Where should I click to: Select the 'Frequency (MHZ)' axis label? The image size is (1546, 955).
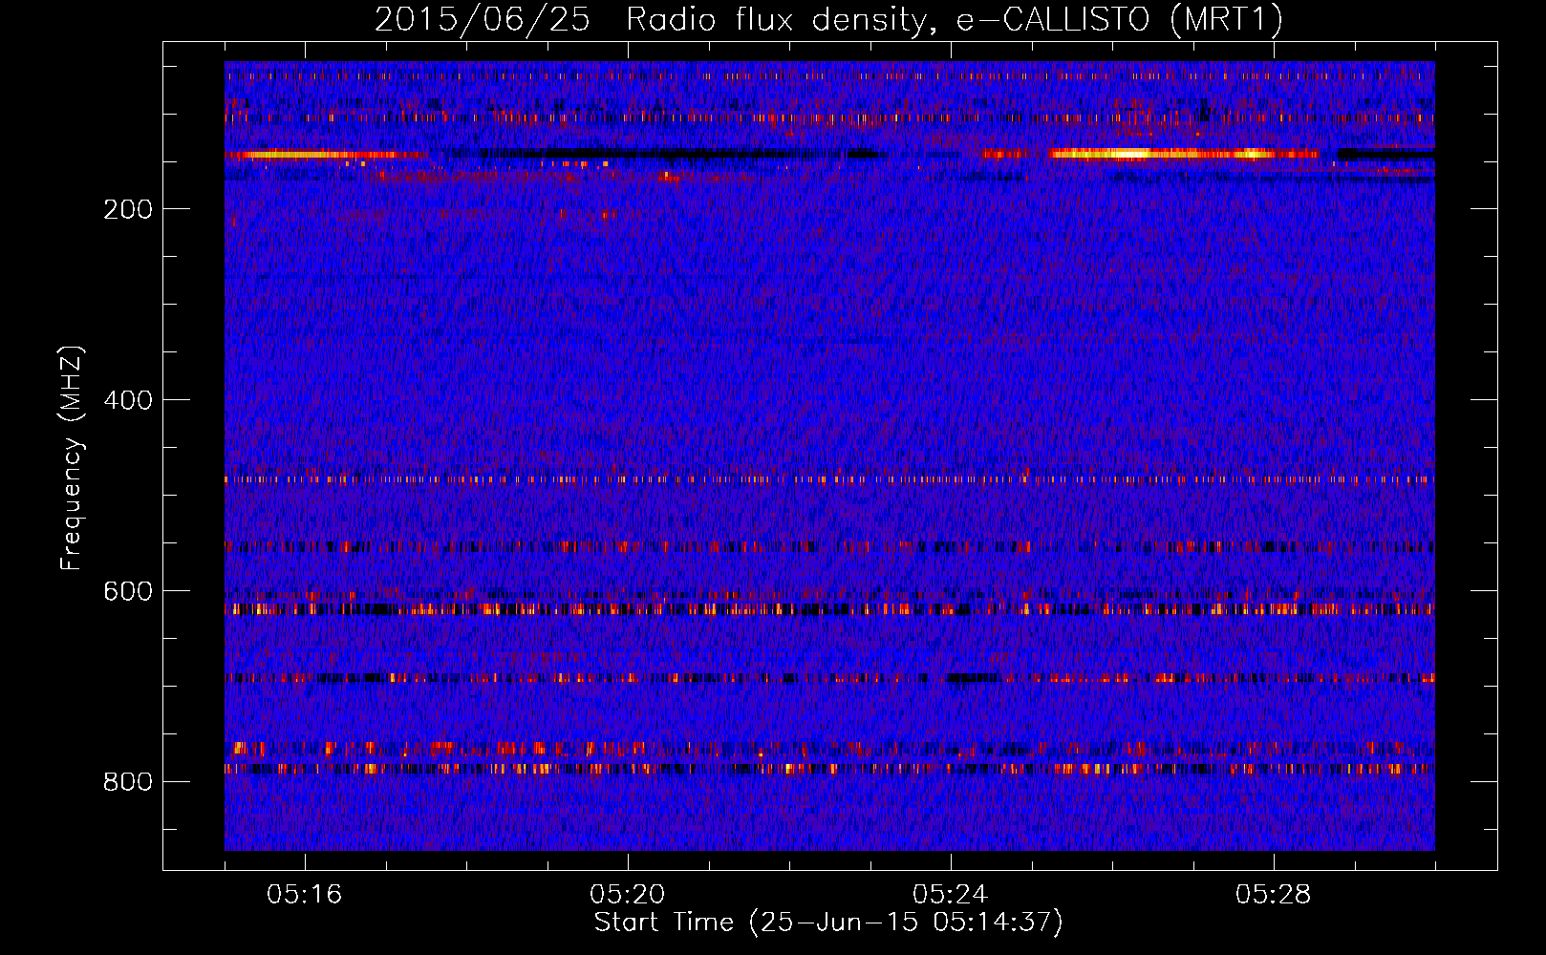pos(72,458)
